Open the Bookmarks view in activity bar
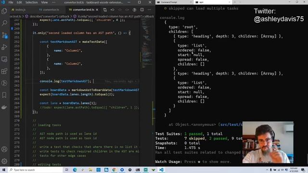Screen dimensions: 308x173 coord(4,95)
